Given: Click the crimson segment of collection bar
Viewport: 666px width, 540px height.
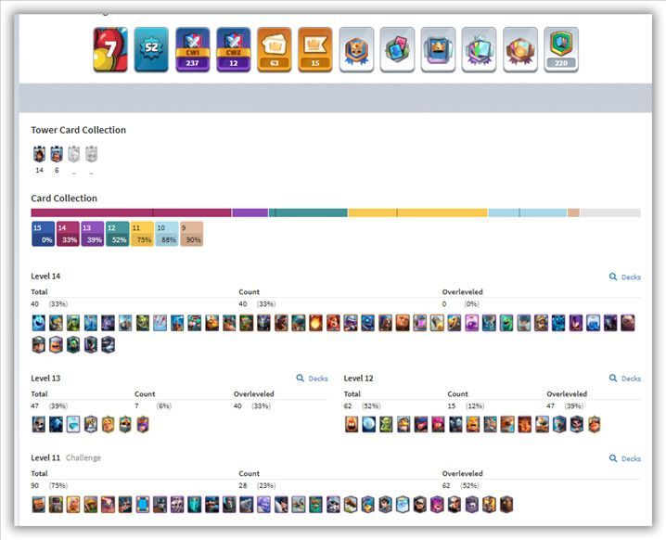Looking at the screenshot, I should click(131, 212).
